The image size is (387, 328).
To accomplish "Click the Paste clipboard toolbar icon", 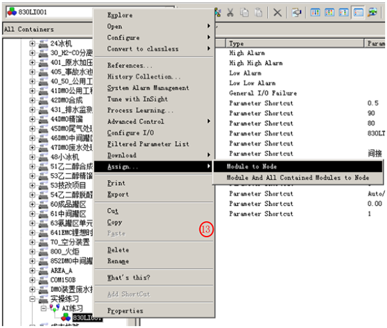I will coord(258,12).
